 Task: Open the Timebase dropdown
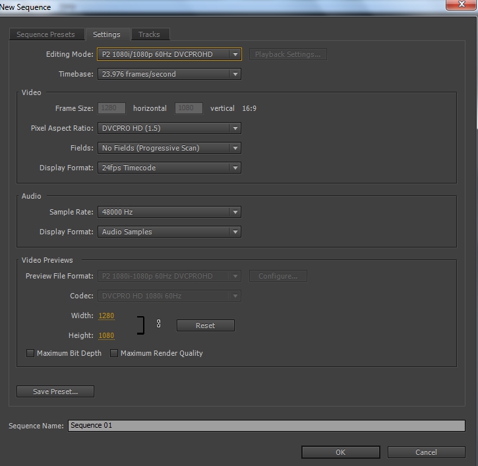[x=169, y=74]
